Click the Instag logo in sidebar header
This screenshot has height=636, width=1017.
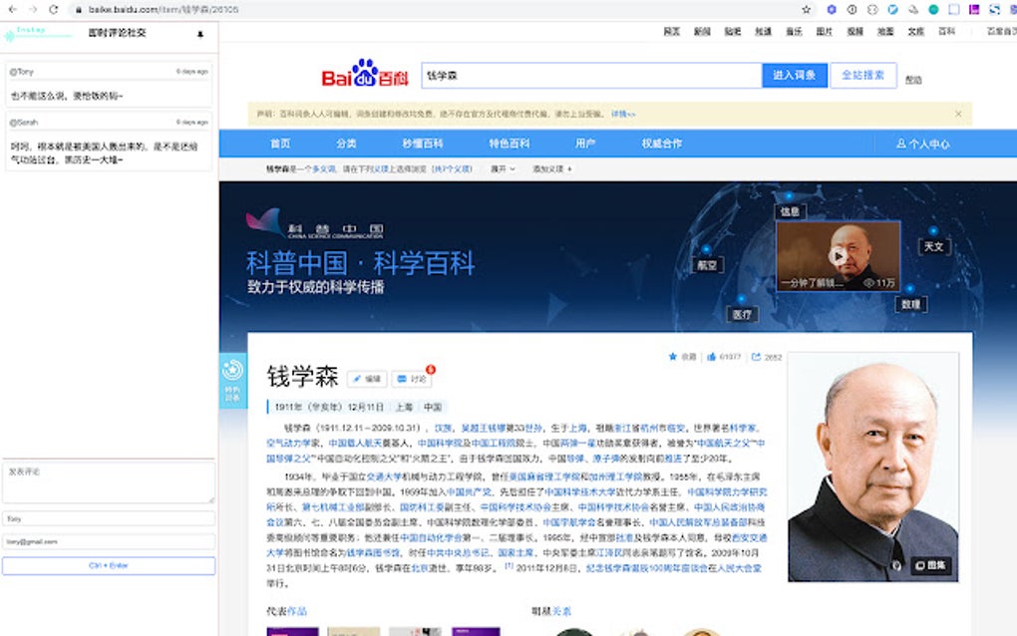(x=38, y=33)
